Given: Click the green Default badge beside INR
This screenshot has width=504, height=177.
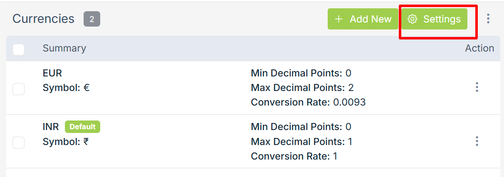Looking at the screenshot, I should [x=82, y=127].
